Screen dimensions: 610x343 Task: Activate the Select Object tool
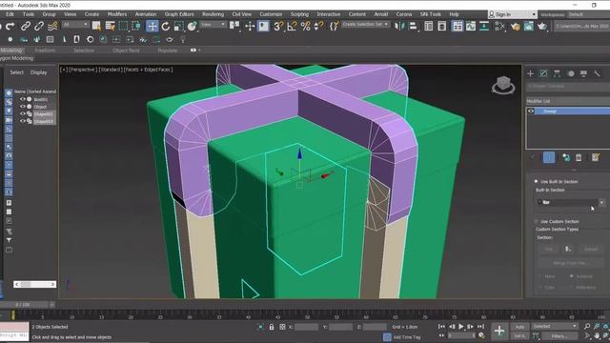pyautogui.click(x=96, y=26)
